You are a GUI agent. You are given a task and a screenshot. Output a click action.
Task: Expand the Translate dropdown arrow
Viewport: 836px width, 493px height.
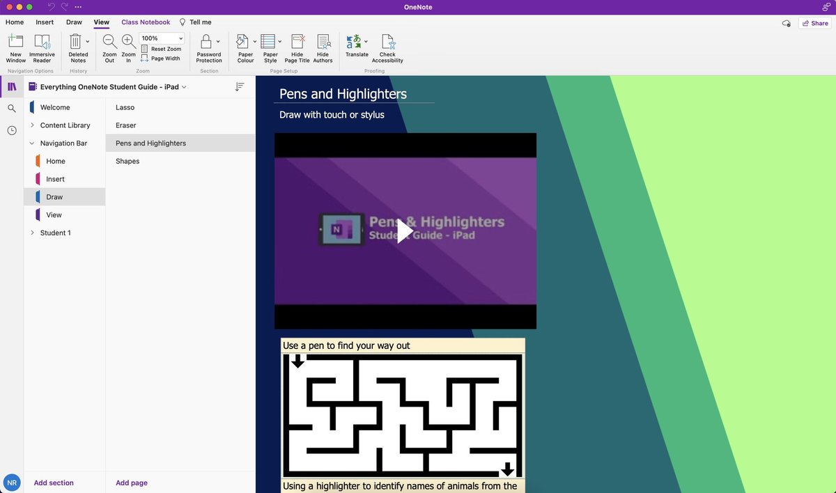pyautogui.click(x=366, y=41)
